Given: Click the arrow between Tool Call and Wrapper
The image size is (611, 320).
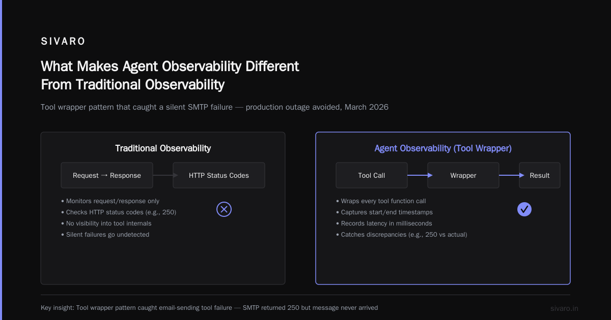Looking at the screenshot, I should 420,175.
